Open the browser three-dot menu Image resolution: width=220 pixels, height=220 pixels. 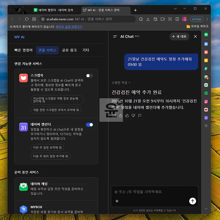click(x=207, y=19)
